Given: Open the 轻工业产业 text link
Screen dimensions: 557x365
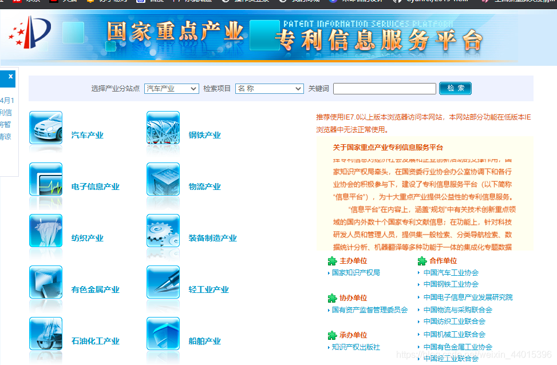Looking at the screenshot, I should [208, 289].
